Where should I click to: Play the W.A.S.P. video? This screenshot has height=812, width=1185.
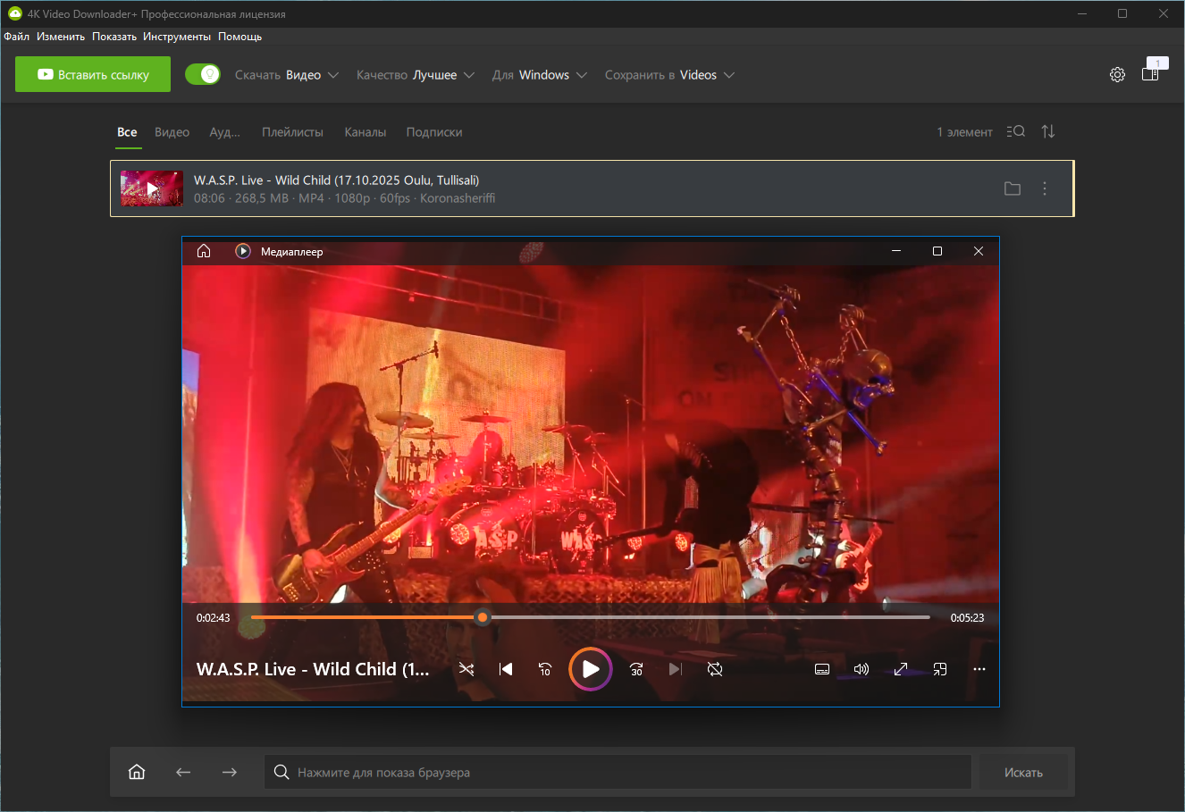point(591,669)
